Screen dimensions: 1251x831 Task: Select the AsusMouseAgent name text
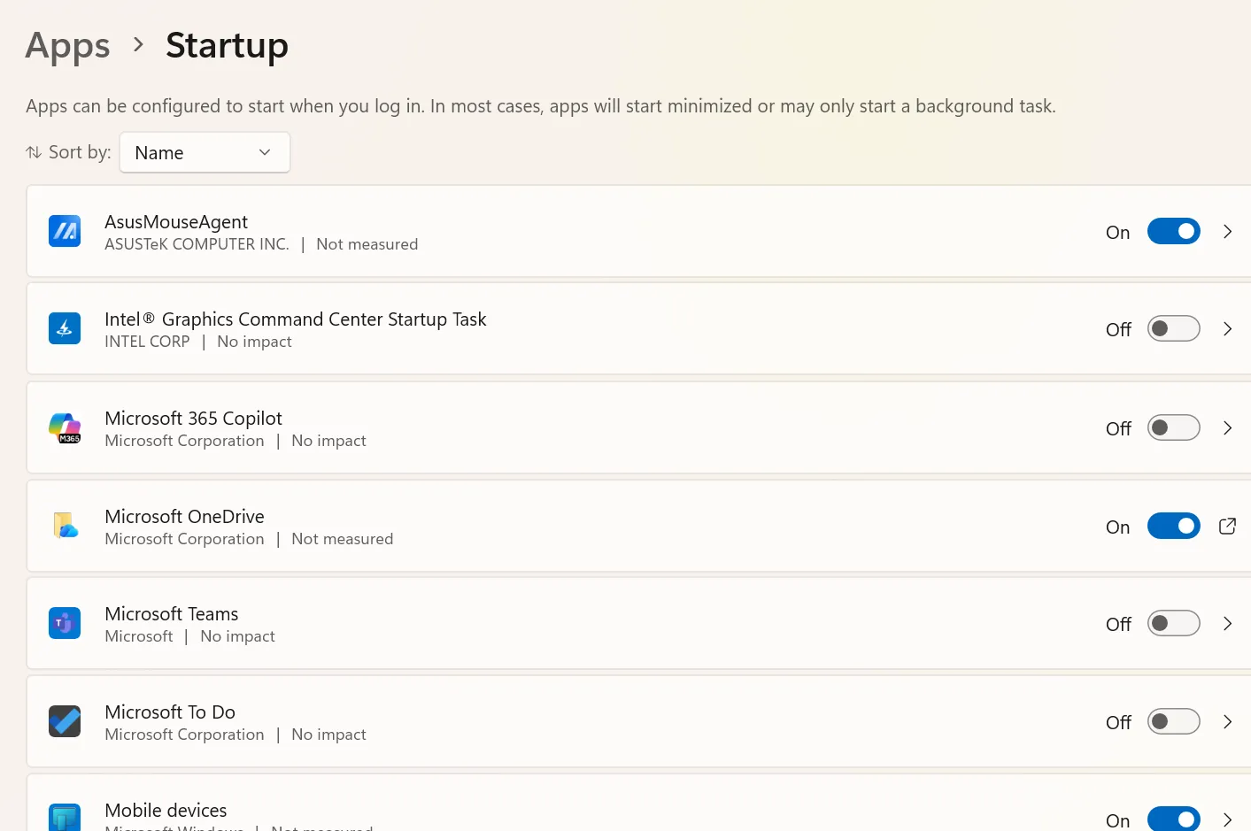[x=176, y=221]
